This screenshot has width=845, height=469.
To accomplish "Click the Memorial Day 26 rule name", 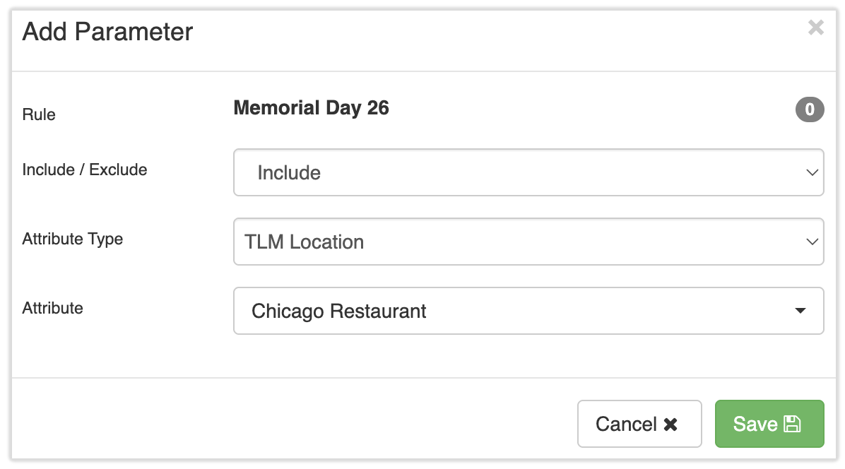I will (x=311, y=108).
